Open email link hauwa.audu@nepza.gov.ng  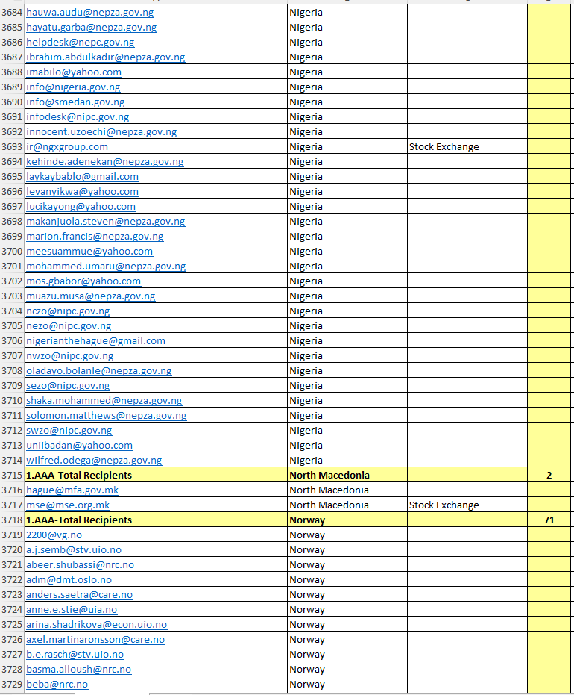(90, 13)
